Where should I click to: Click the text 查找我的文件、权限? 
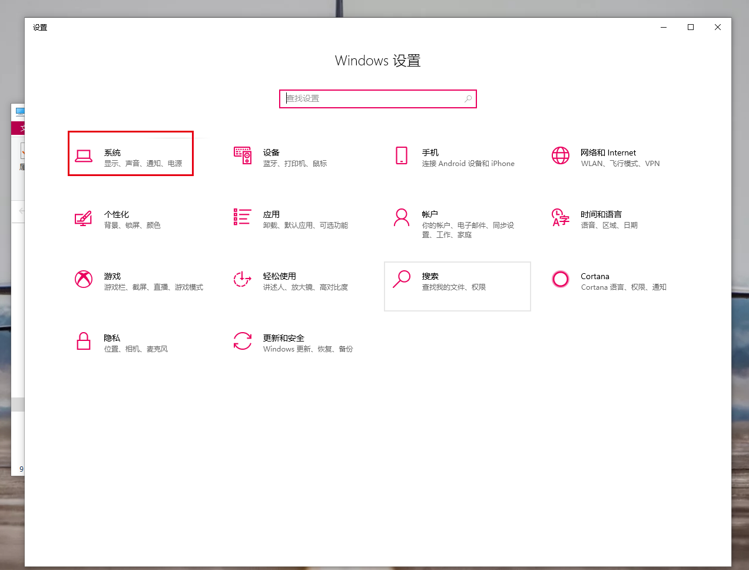[x=454, y=287]
